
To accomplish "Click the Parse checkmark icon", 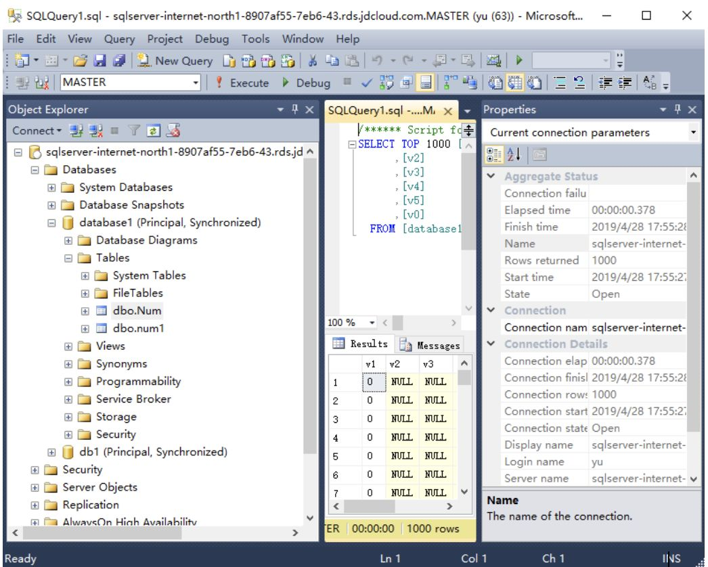I will [367, 83].
